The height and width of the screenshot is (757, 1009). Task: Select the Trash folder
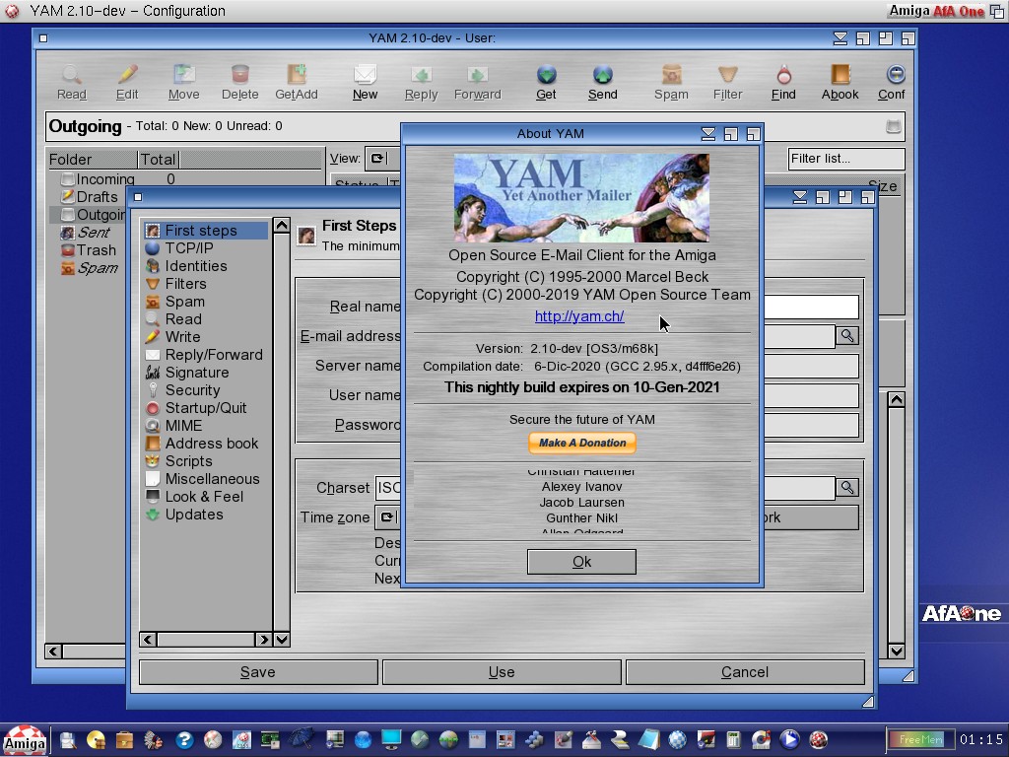point(96,250)
